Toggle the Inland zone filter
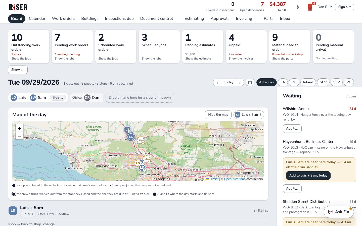The height and width of the screenshot is (226, 362). click(x=308, y=82)
